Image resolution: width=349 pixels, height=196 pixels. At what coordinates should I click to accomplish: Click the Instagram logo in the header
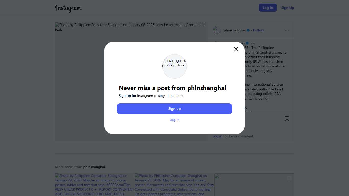coord(68,8)
